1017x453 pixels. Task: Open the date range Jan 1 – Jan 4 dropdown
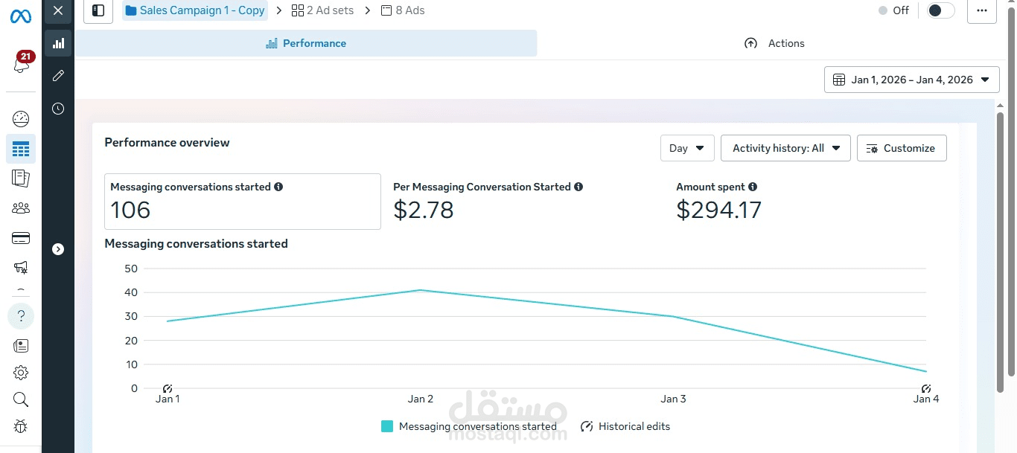[911, 80]
